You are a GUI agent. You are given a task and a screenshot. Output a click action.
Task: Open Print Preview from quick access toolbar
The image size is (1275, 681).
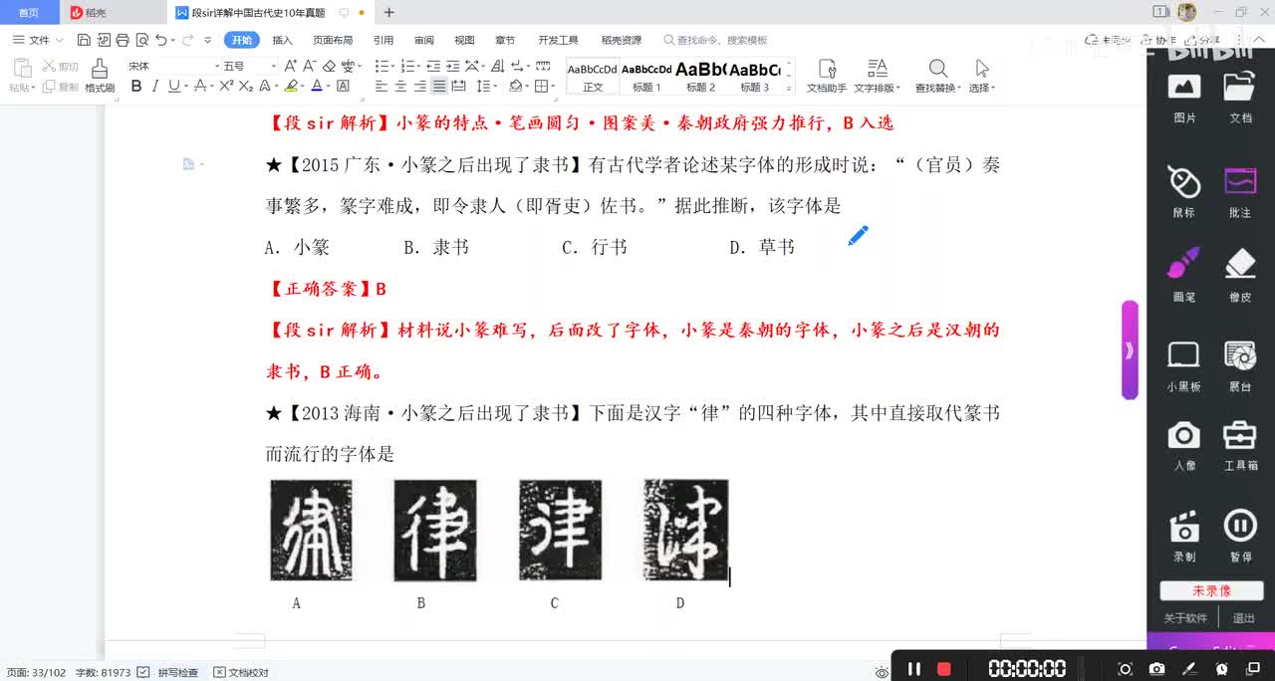[141, 40]
